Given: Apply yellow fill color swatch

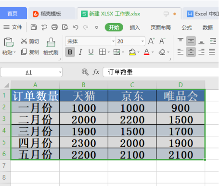Looking at the screenshot, I should 132,52.
